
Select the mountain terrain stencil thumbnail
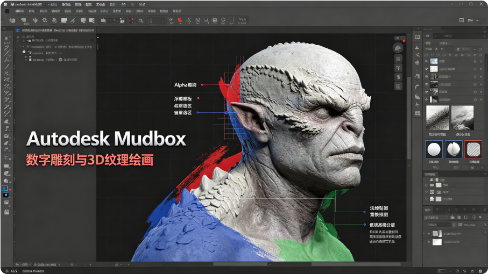tap(463, 118)
